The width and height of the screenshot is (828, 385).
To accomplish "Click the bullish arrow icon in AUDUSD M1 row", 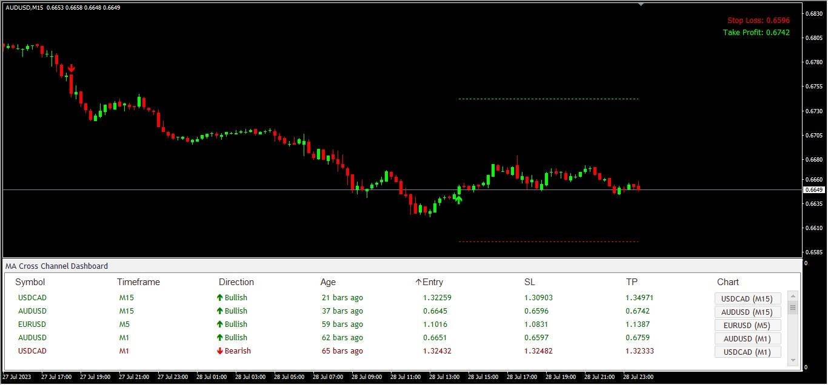I will pos(220,337).
